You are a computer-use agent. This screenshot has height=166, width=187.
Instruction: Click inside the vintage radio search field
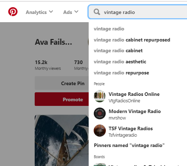[137, 12]
